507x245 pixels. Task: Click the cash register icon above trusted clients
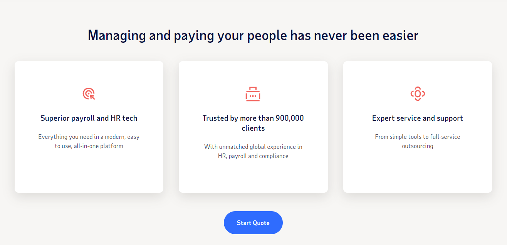pos(253,94)
